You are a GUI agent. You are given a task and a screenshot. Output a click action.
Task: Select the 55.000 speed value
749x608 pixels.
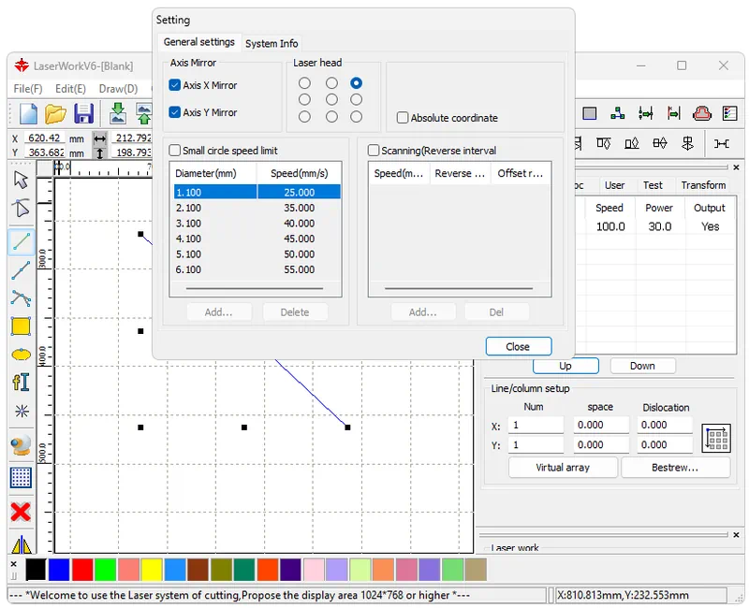pyautogui.click(x=299, y=269)
